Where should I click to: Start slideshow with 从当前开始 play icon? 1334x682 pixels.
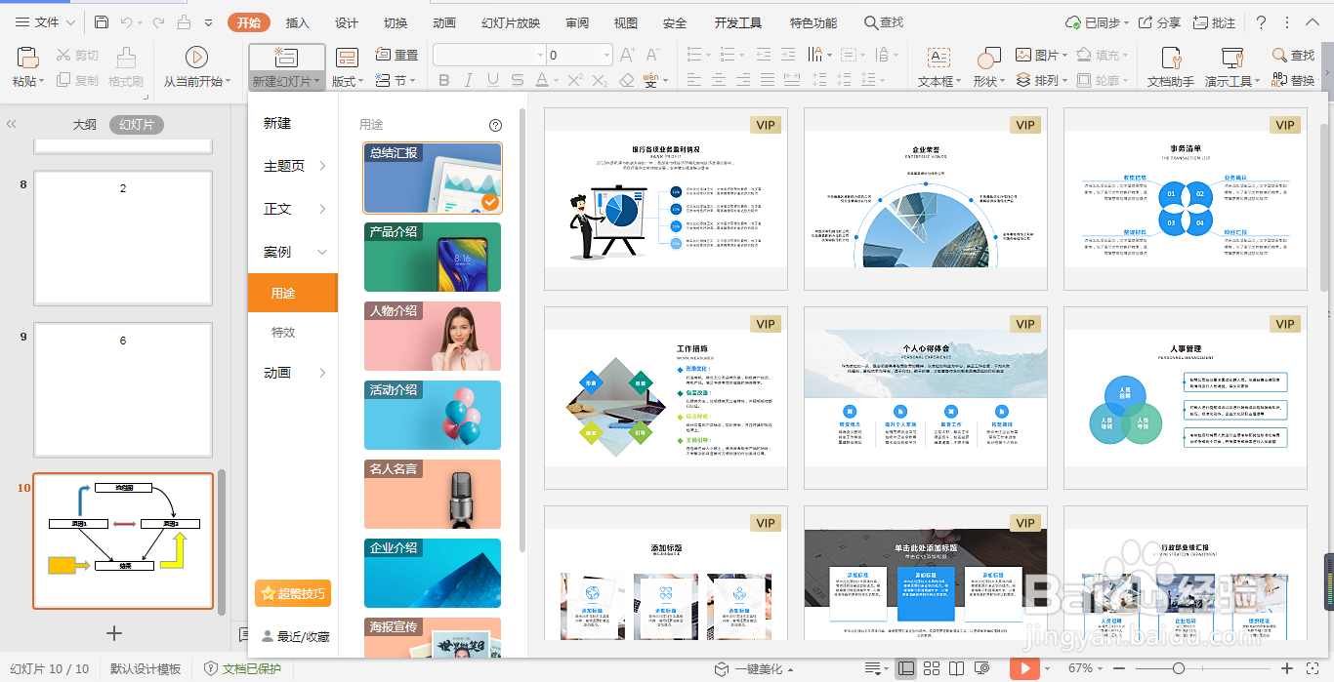(195, 55)
